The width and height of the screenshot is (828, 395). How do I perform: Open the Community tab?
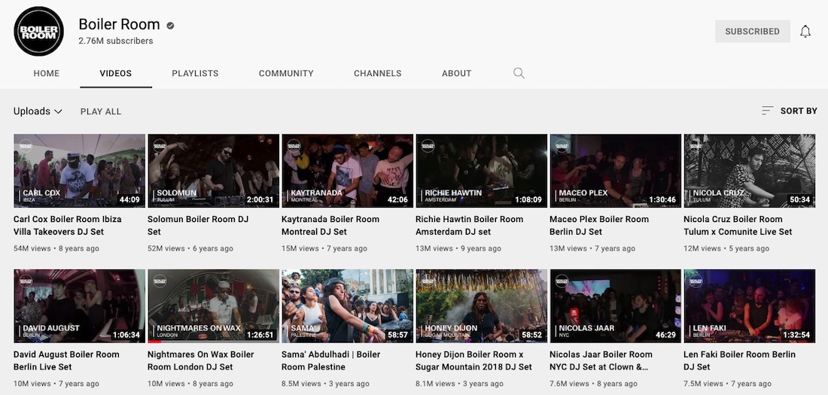tap(286, 74)
